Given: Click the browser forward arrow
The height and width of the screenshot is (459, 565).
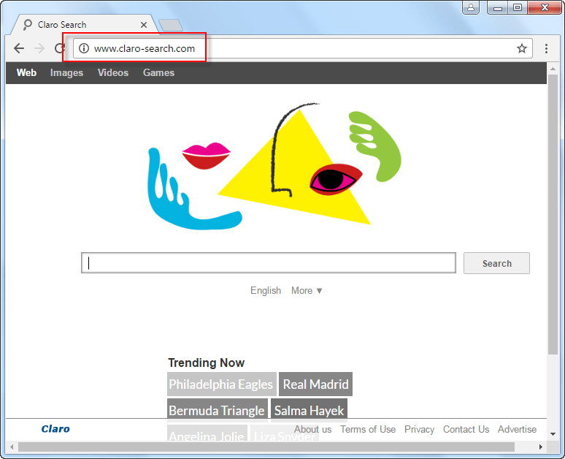Looking at the screenshot, I should 39,48.
